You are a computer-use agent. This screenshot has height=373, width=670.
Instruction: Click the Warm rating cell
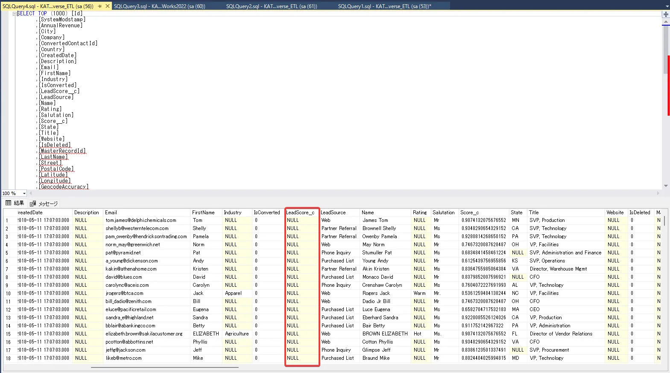coord(421,294)
